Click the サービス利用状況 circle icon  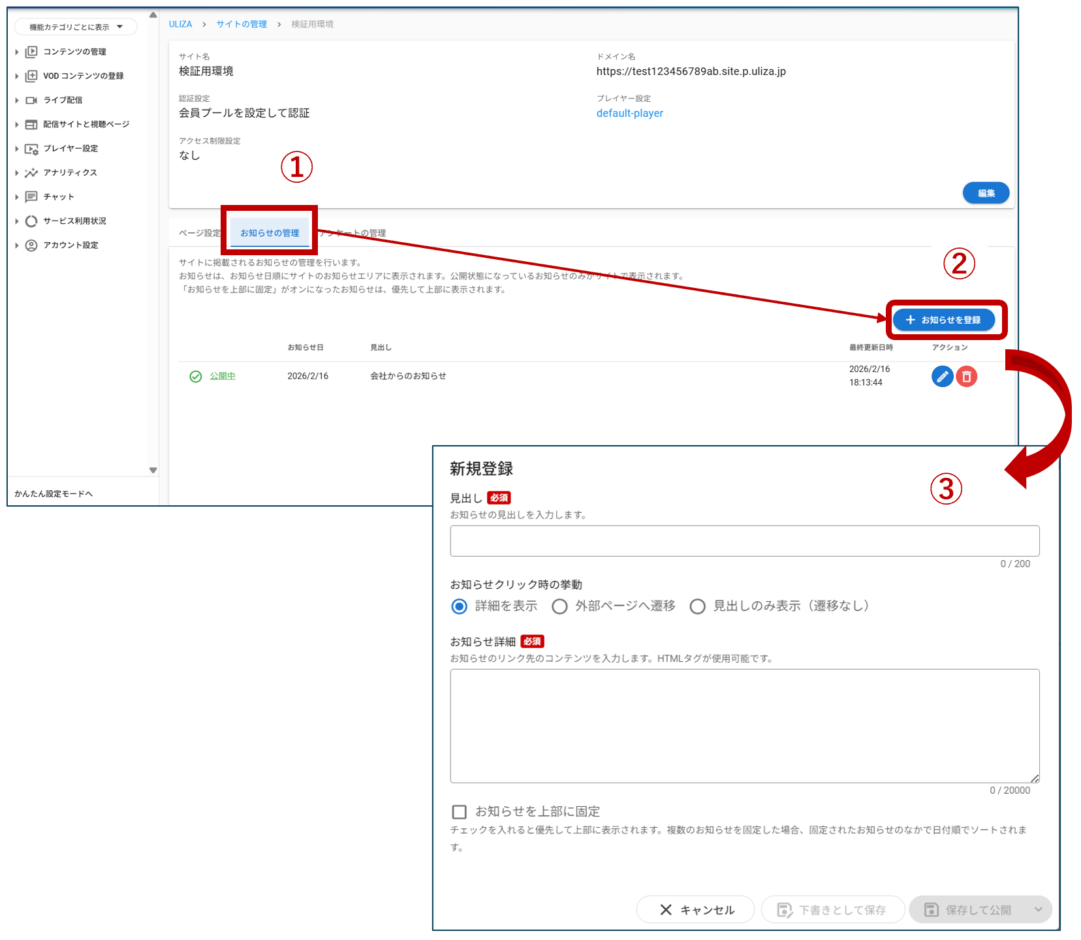(x=31, y=221)
